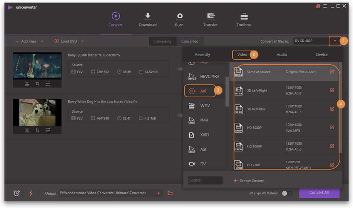
Task: Select HD 720P preset
Action: (x=284, y=163)
